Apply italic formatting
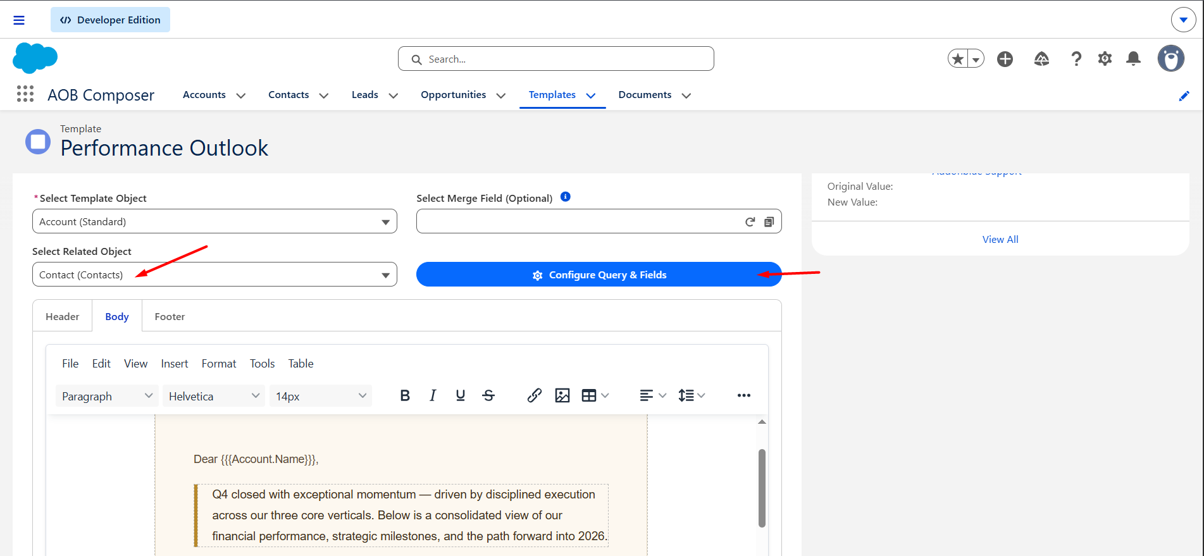 pyautogui.click(x=433, y=395)
